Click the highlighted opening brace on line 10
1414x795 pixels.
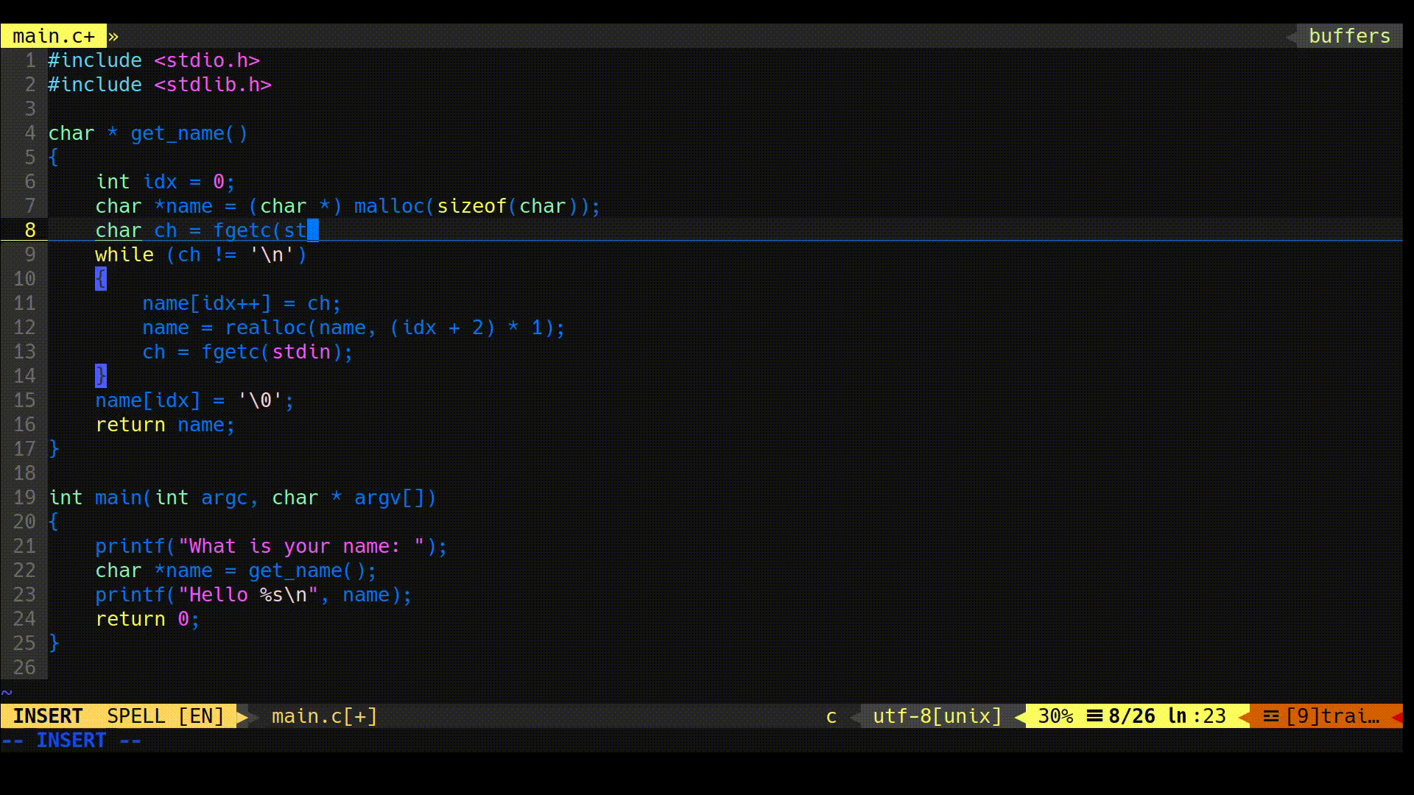click(101, 279)
